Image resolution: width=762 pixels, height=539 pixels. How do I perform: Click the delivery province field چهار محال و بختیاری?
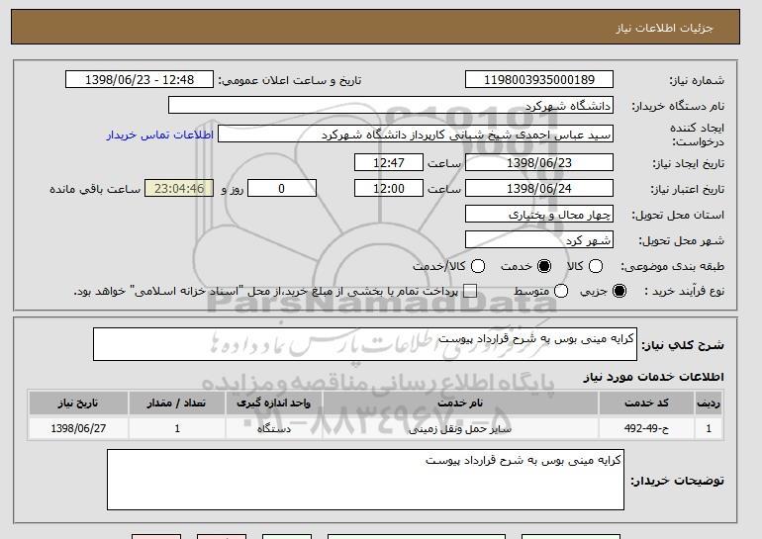pos(539,215)
